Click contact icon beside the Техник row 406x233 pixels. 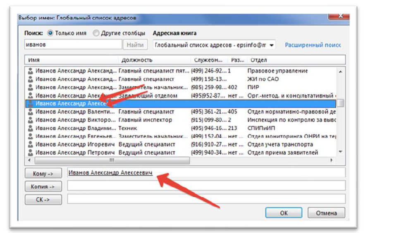point(30,128)
